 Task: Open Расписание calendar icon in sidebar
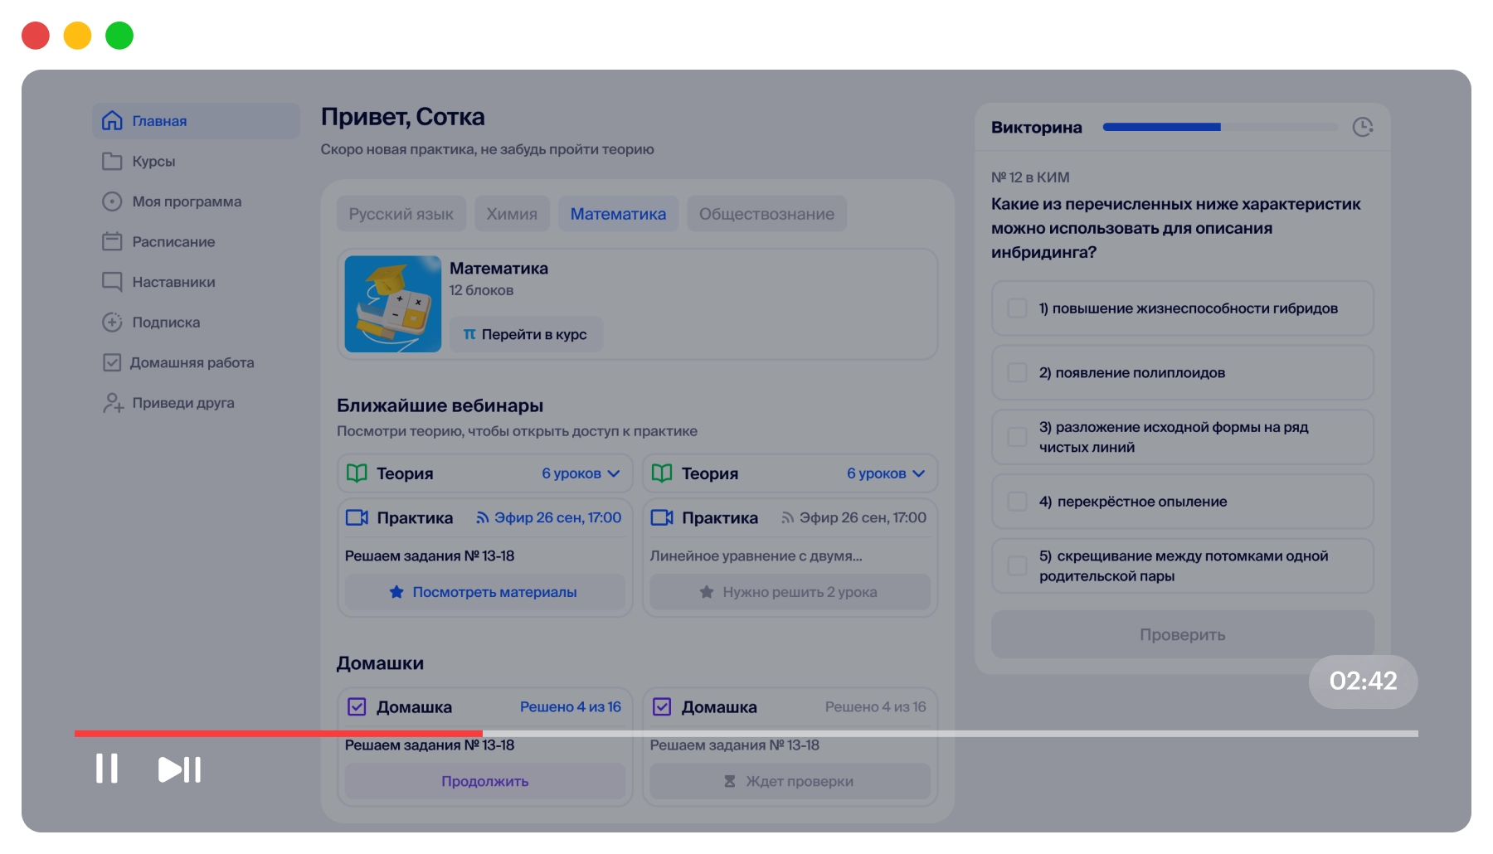112,241
